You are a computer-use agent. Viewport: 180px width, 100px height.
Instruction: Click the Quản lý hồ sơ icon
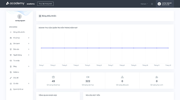[x=11, y=89]
